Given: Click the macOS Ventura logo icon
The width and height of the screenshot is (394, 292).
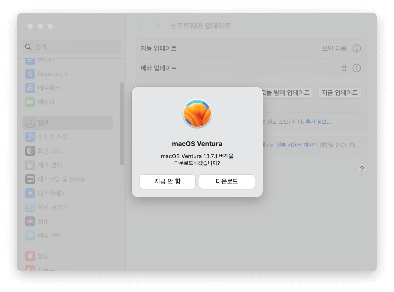Looking at the screenshot, I should pos(197,113).
